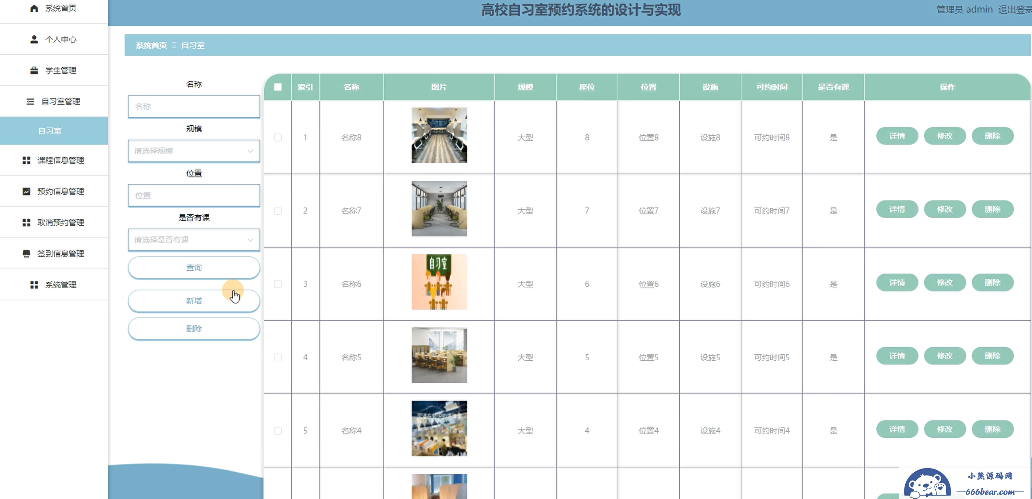Expand 系统管理 menu
Image resolution: width=1032 pixels, height=499 pixels.
pyautogui.click(x=54, y=284)
